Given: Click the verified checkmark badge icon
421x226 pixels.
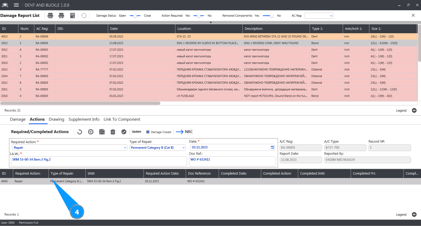Looking at the screenshot, I should (124, 132).
